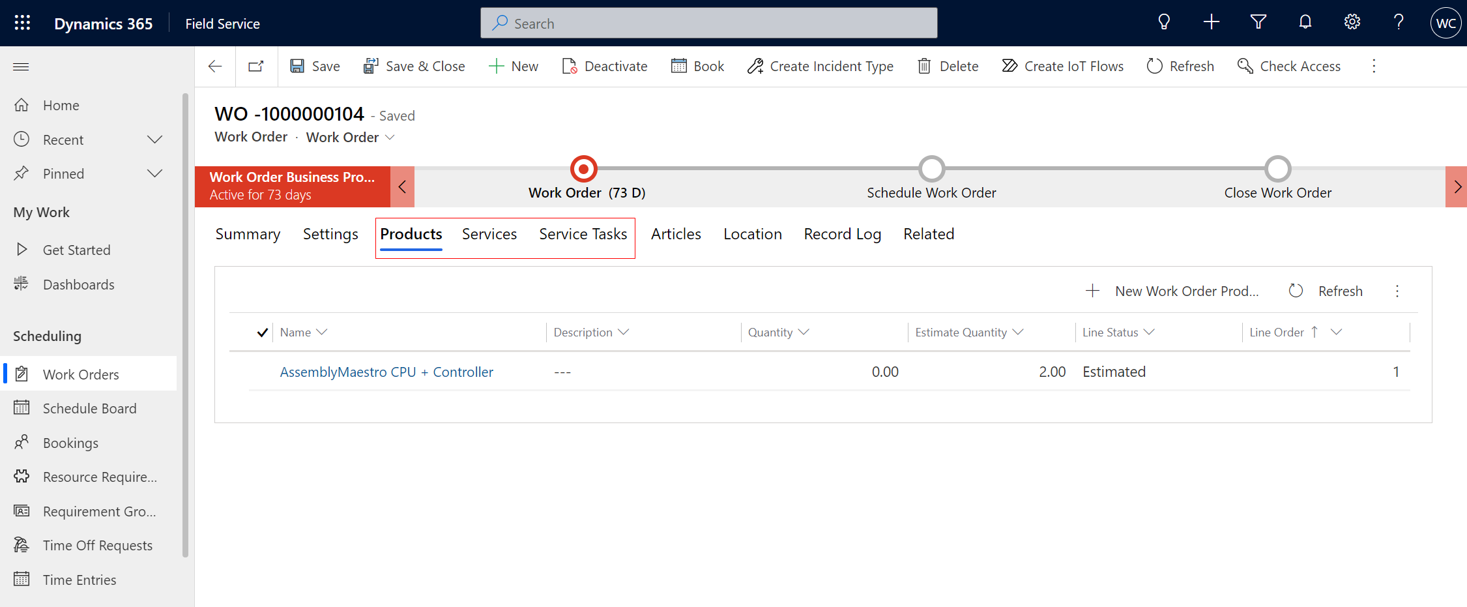
Task: Click Work Order Business Process header
Action: (293, 186)
